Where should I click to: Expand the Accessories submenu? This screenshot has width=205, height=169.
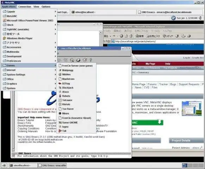coord(29,47)
